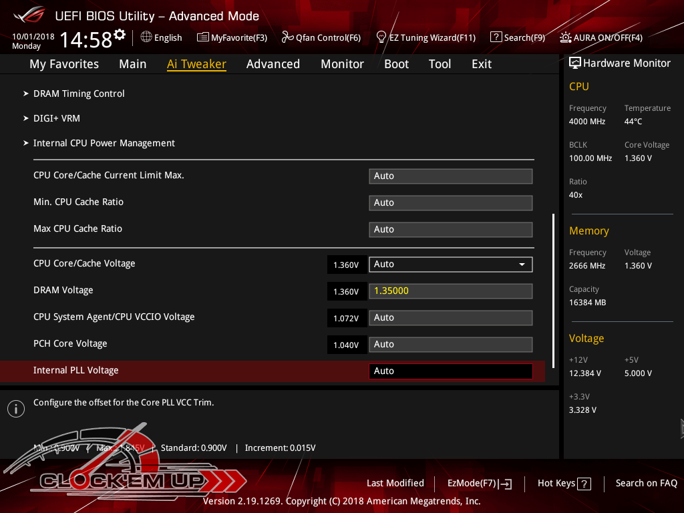Open Search on FAQ link
684x513 pixels.
[x=646, y=483]
